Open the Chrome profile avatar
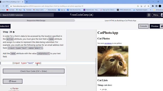163x91 pixels. tap(160, 6)
